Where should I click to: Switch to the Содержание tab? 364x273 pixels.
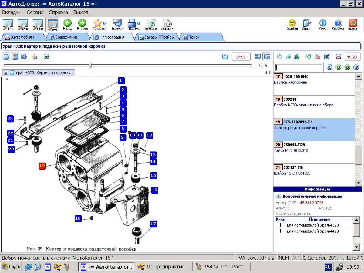(66, 37)
